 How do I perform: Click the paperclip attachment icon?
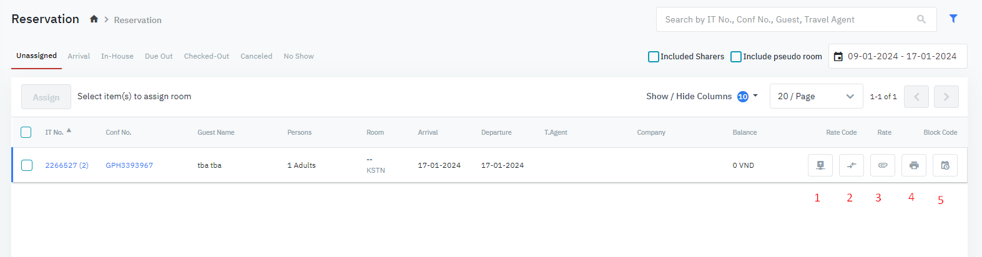[883, 165]
